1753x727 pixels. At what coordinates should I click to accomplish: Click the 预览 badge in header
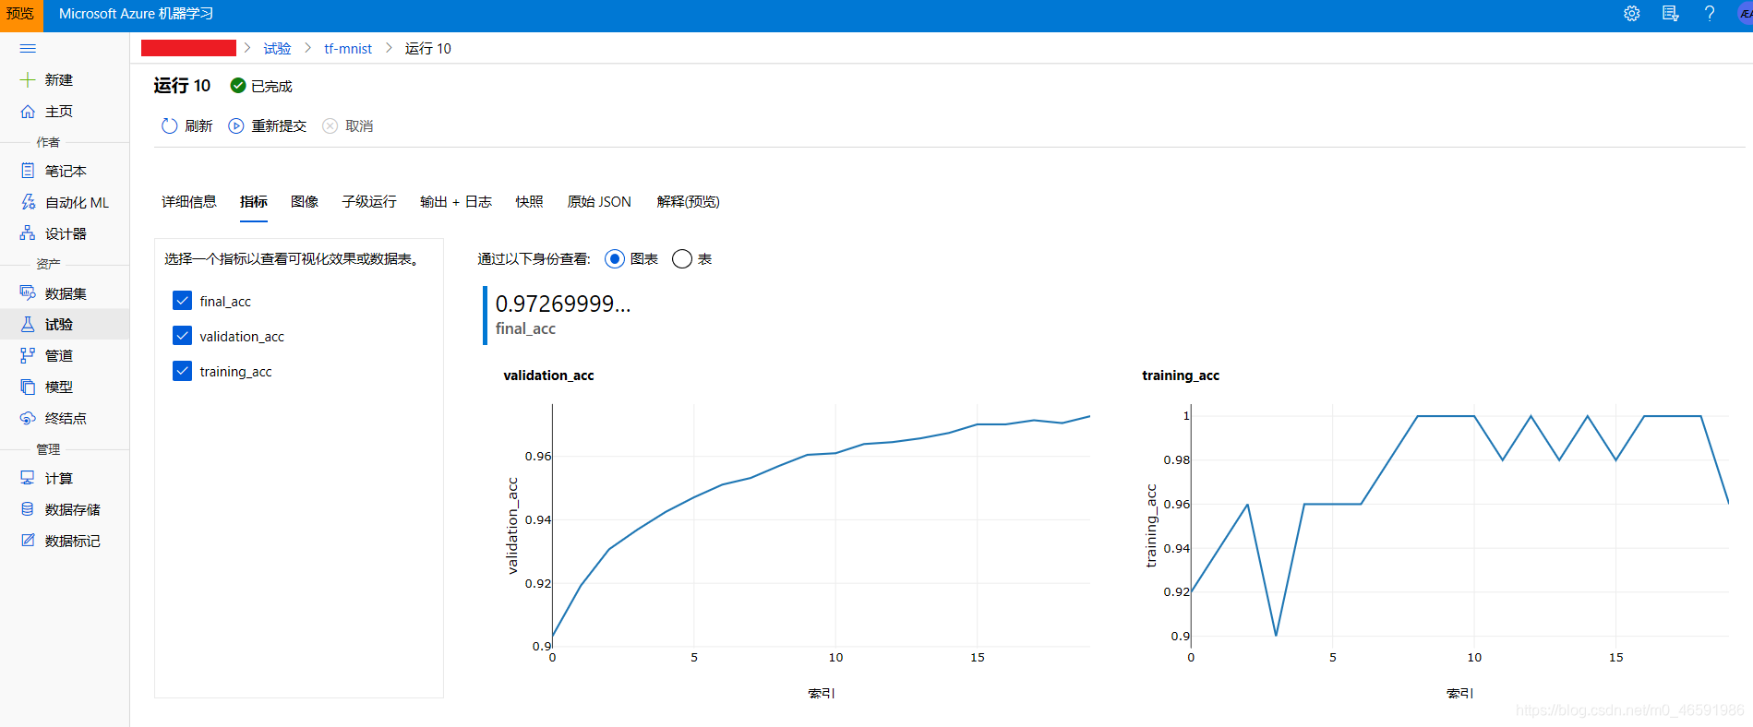tap(20, 14)
